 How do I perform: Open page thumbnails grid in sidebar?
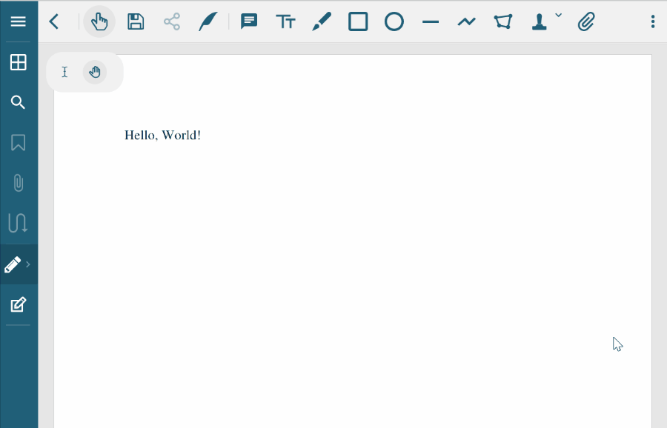[19, 62]
